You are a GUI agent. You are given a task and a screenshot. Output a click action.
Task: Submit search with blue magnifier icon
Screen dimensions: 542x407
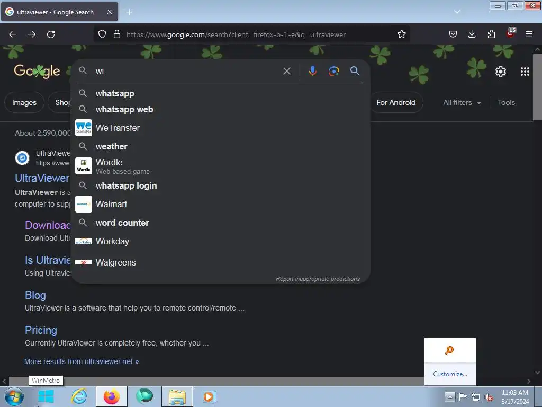point(355,72)
